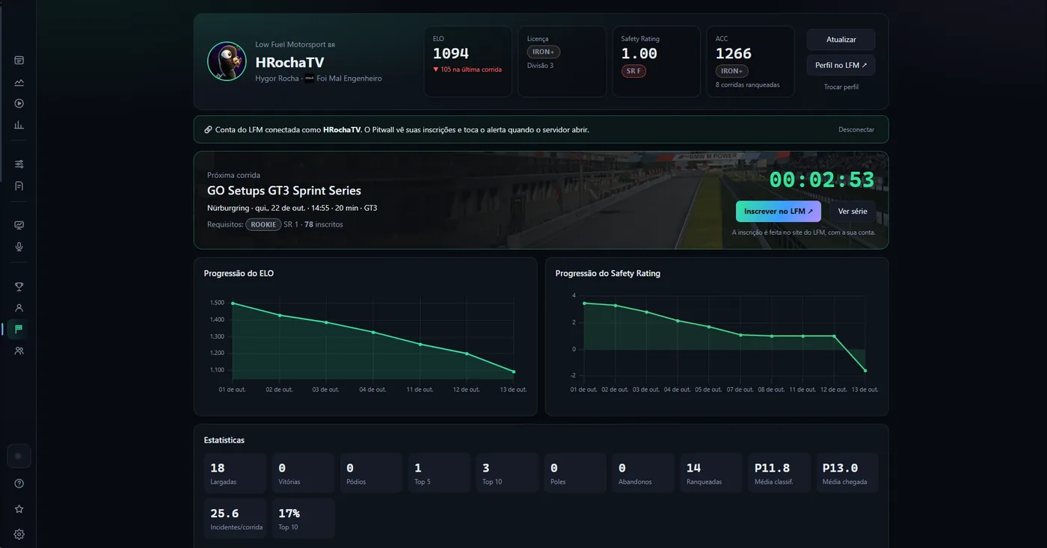The width and height of the screenshot is (1047, 548).
Task: Click the single person icon in the sidebar
Action: click(19, 307)
